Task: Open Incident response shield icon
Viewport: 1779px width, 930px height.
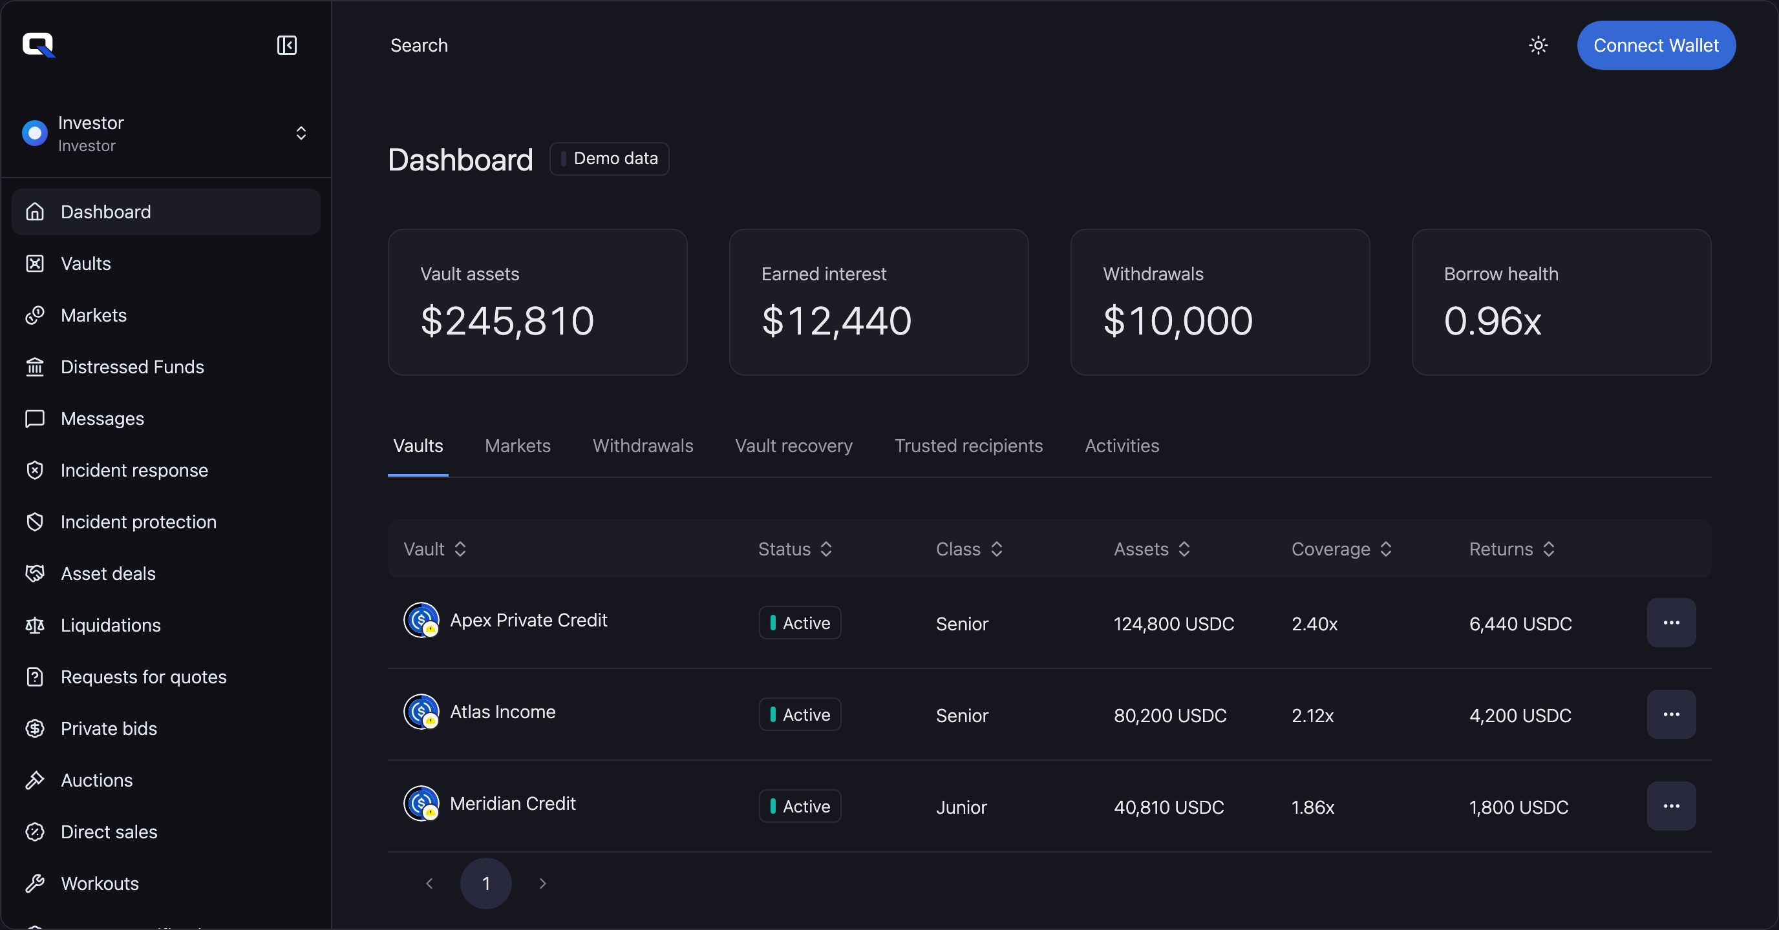Action: click(34, 471)
